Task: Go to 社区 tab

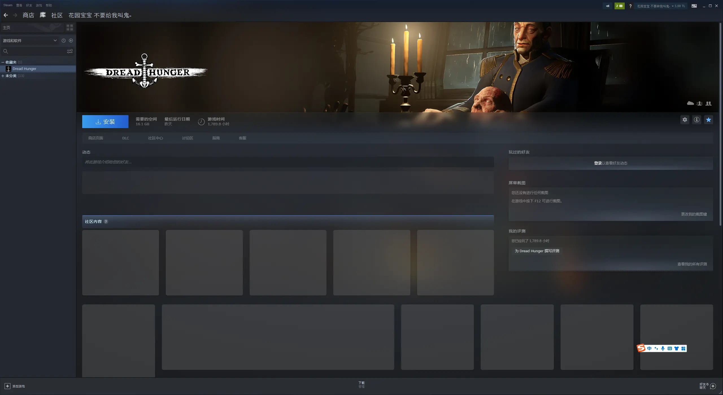Action: click(x=57, y=15)
